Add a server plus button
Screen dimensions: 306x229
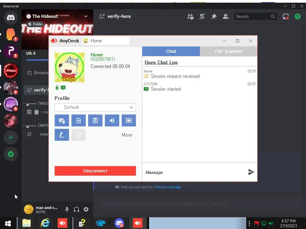coord(11,137)
